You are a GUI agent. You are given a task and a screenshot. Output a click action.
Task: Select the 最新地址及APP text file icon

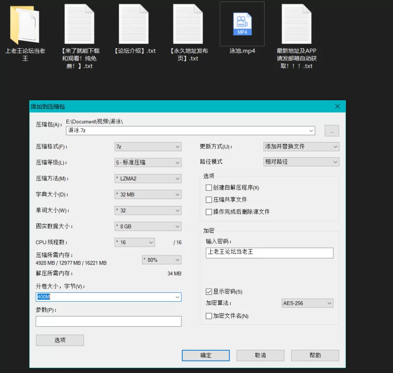click(x=296, y=25)
